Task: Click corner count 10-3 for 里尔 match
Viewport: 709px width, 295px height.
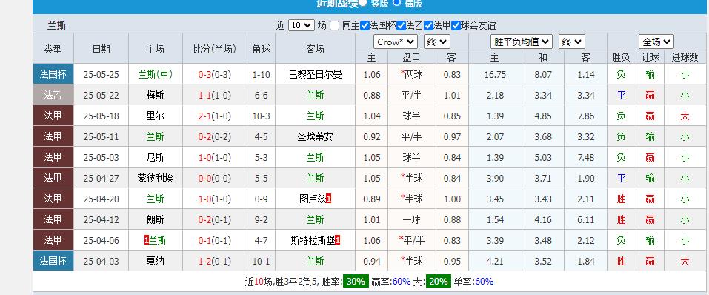Action: [x=262, y=116]
